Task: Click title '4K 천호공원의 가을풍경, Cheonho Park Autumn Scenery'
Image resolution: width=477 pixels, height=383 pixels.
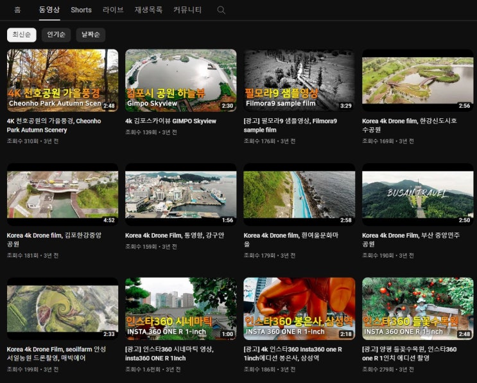Action: 54,125
